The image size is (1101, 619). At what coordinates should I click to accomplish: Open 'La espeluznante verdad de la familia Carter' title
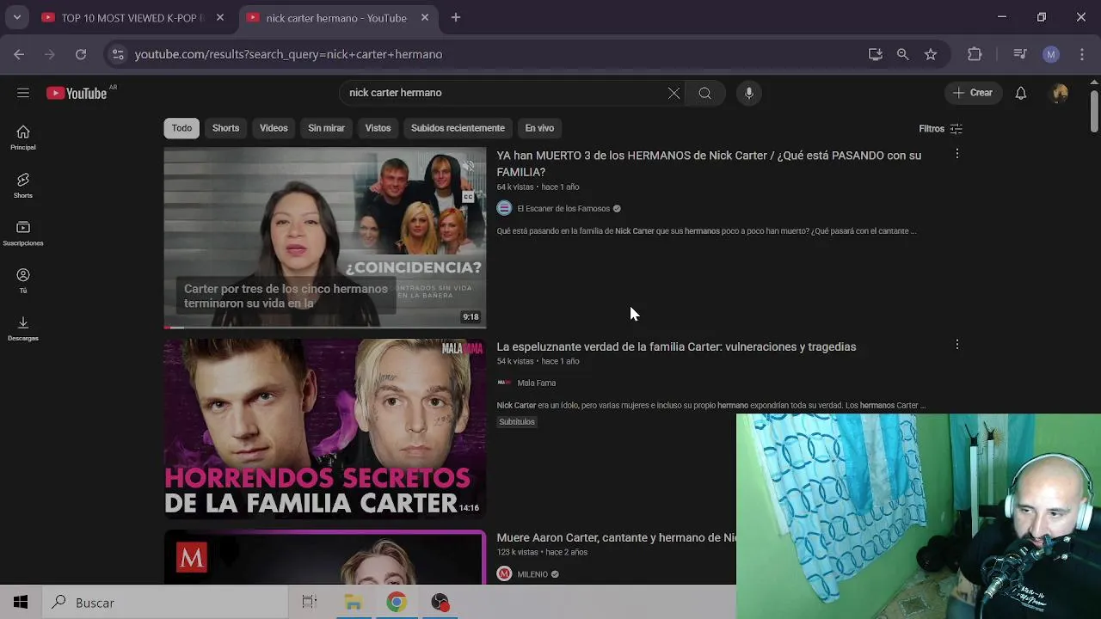[676, 346]
